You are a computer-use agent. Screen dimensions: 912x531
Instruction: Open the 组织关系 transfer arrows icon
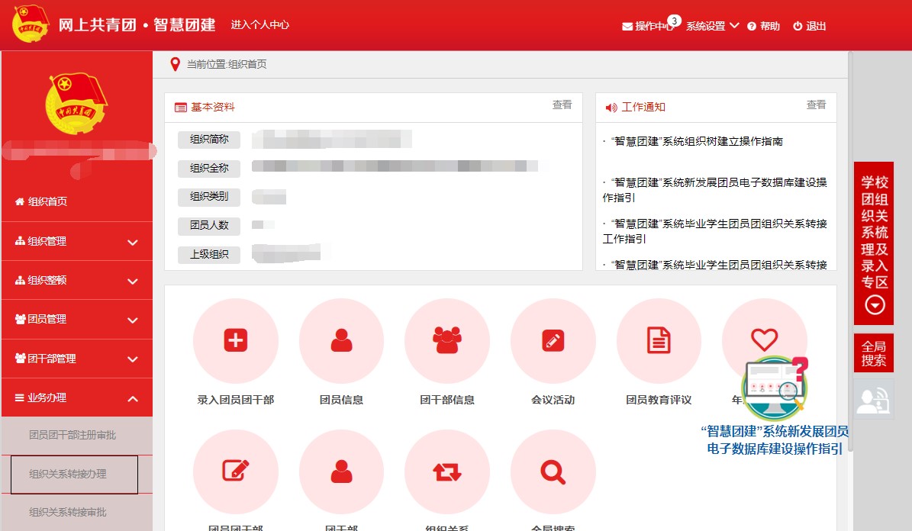pos(446,472)
